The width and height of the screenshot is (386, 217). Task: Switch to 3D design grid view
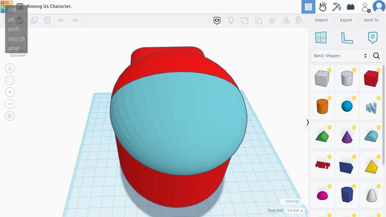tap(308, 7)
